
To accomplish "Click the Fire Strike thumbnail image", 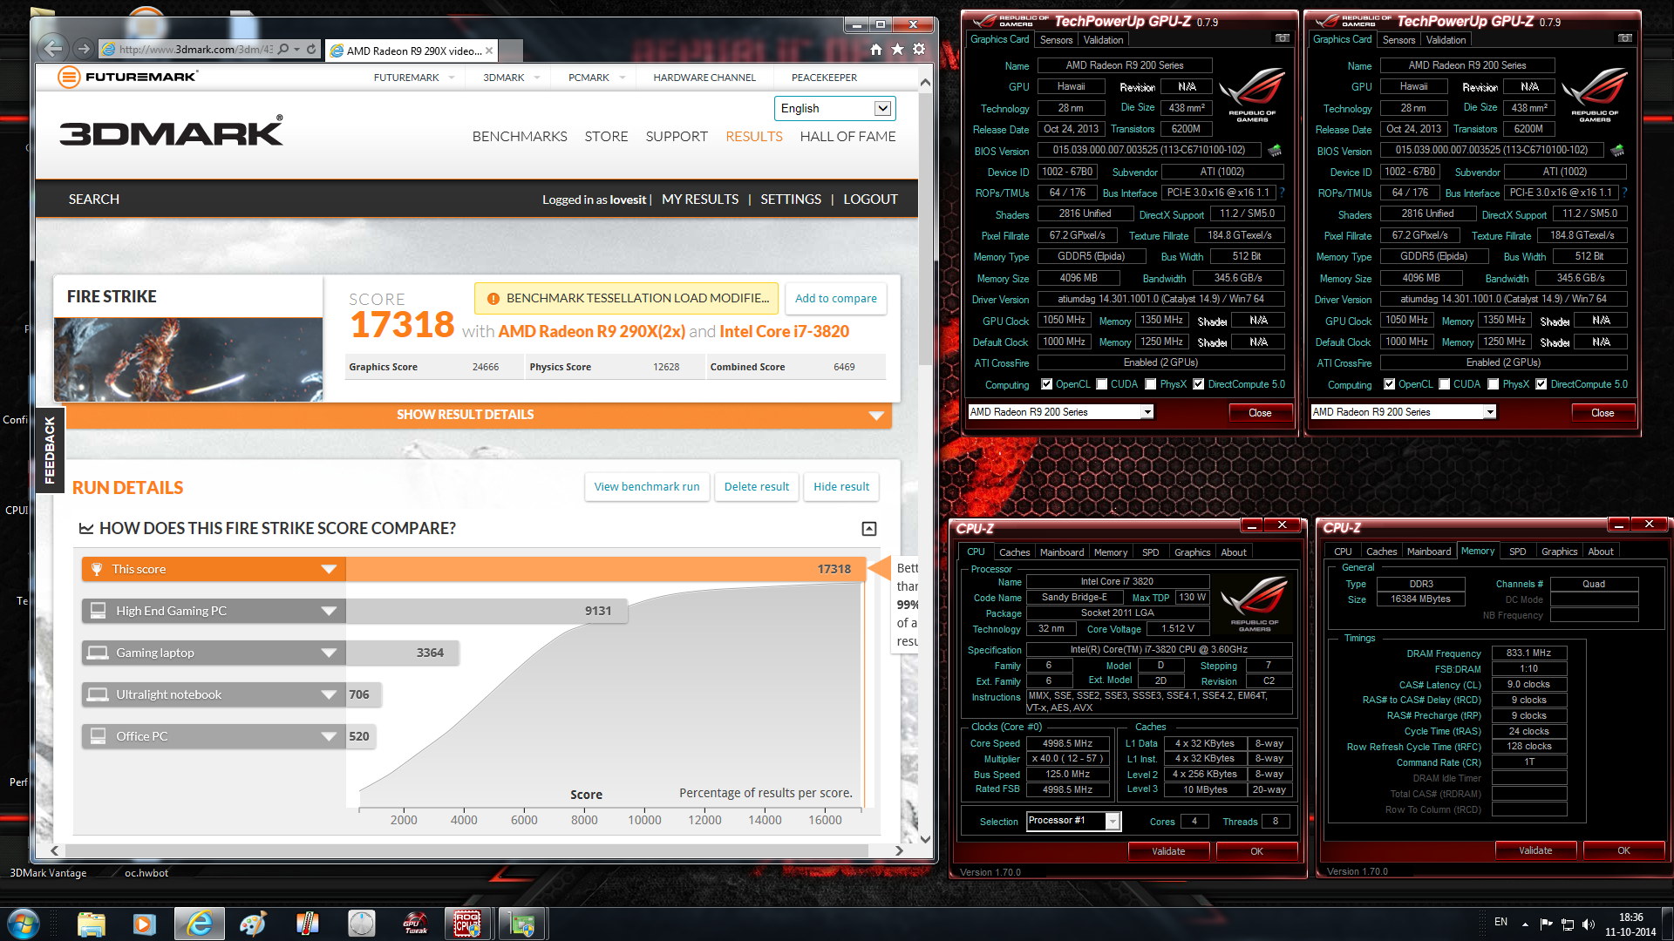I will (x=188, y=359).
